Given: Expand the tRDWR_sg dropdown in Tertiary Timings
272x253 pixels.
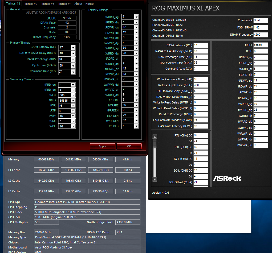Looking at the screenshot, I should (136, 27).
